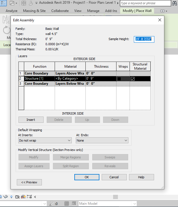Click the horizontal scrollbar thumb at bottom

115,197
